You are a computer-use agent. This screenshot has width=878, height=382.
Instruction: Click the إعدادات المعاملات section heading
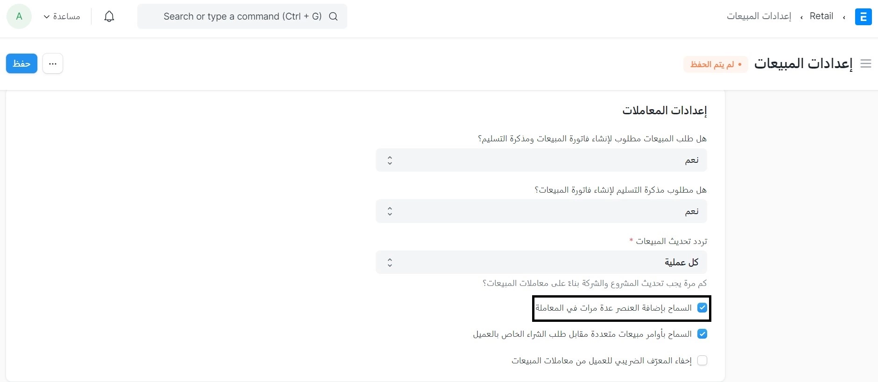pyautogui.click(x=665, y=111)
